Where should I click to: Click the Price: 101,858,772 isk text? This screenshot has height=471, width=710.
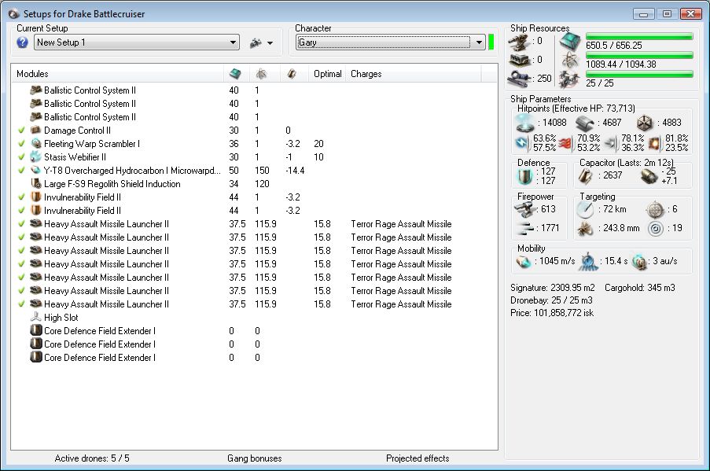point(552,313)
